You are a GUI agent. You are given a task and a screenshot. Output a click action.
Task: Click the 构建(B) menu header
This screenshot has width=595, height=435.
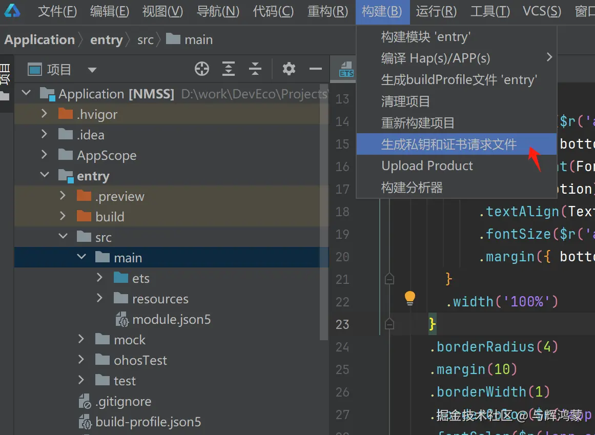click(382, 11)
